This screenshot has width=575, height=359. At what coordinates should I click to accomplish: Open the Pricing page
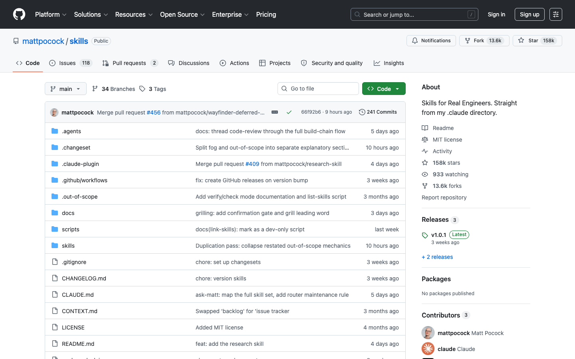[x=266, y=14]
